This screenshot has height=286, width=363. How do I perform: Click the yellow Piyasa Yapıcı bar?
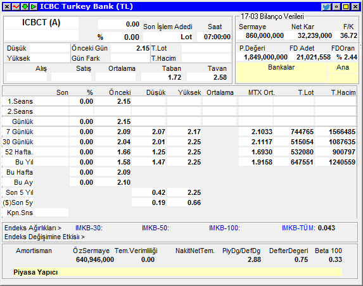tap(177, 272)
